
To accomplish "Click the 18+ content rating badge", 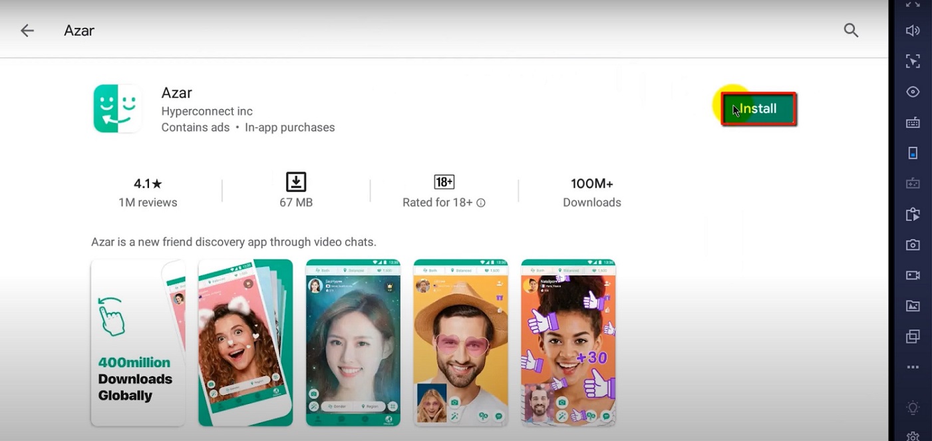I will pos(444,182).
